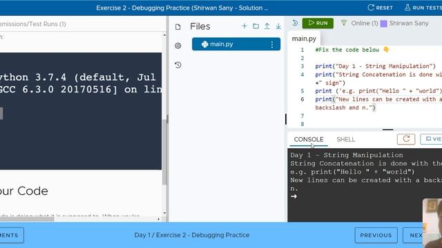Select main.py in the file list
The height and width of the screenshot is (248, 442).
click(x=236, y=44)
